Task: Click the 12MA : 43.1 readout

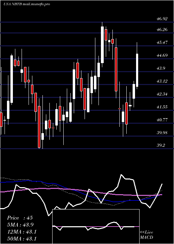Action: pos(22,232)
